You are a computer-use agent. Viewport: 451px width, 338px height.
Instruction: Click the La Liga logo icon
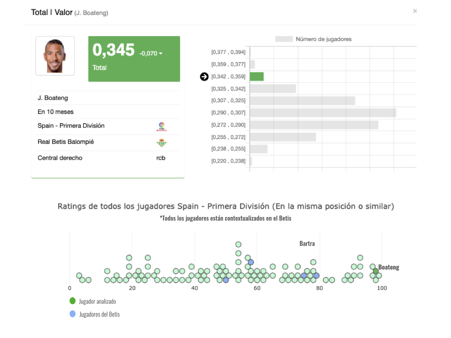coord(161,127)
